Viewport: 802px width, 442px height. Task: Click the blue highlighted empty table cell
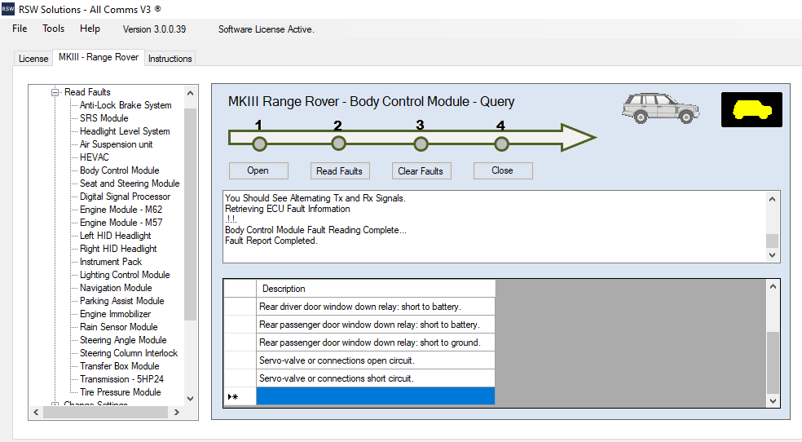click(x=376, y=396)
